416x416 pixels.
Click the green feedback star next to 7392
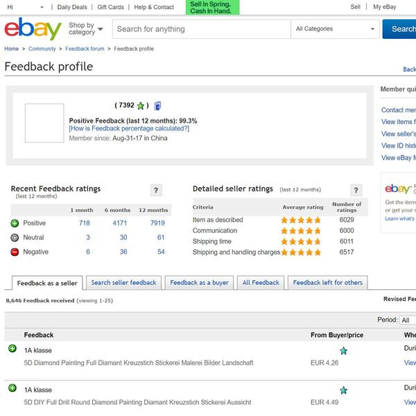(x=141, y=106)
